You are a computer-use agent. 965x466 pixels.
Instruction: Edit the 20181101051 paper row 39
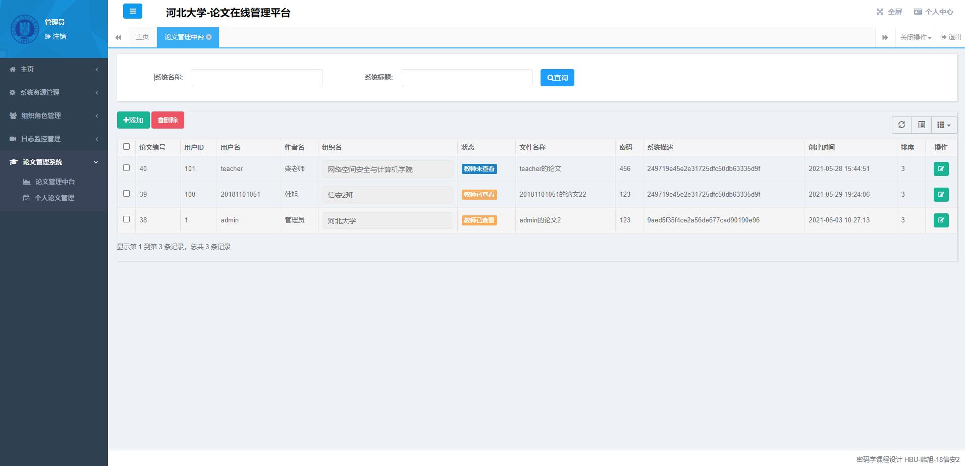click(941, 195)
